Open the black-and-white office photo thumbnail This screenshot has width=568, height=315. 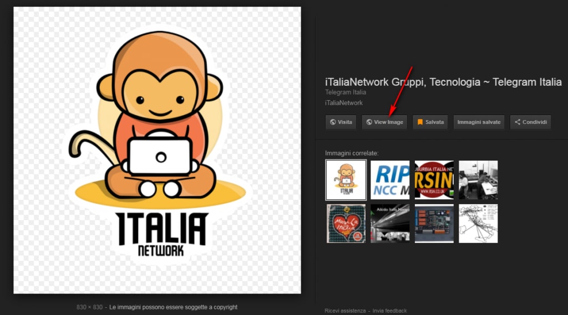(x=478, y=180)
